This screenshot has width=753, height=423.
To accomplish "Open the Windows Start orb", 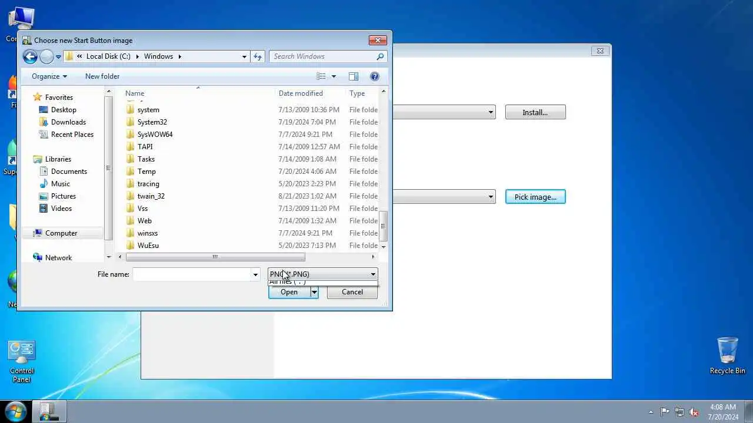I will (x=15, y=411).
